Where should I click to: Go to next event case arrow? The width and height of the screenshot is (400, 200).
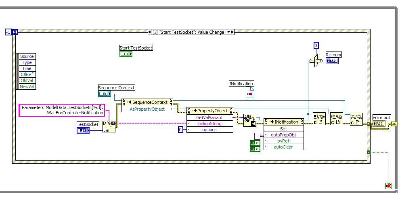pos(232,32)
